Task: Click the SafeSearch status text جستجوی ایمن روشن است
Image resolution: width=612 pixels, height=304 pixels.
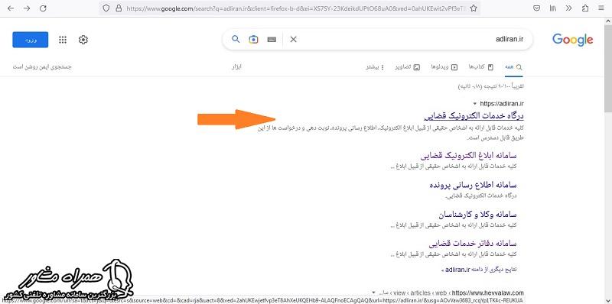Action: pyautogui.click(x=42, y=67)
